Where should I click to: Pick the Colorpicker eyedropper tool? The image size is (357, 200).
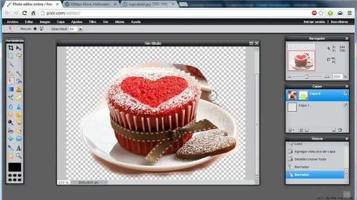[x=11, y=148]
